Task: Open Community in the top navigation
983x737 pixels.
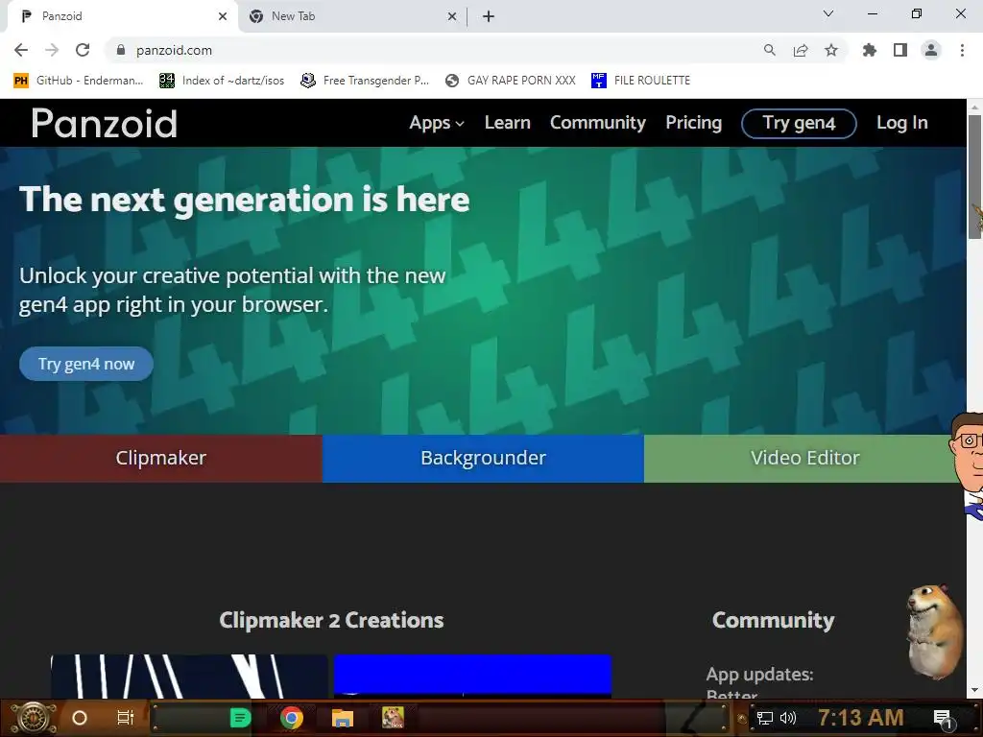Action: click(x=597, y=123)
